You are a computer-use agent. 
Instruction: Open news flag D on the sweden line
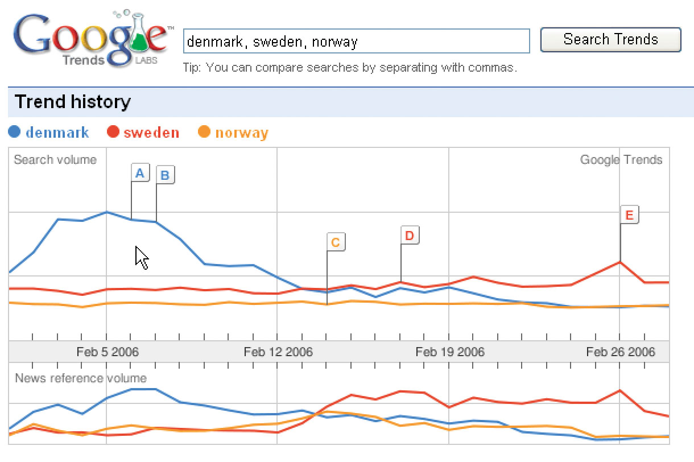pyautogui.click(x=410, y=235)
